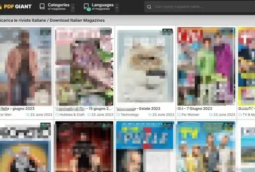
Task: Click the PDF Giant logo
Action: click(x=16, y=6)
